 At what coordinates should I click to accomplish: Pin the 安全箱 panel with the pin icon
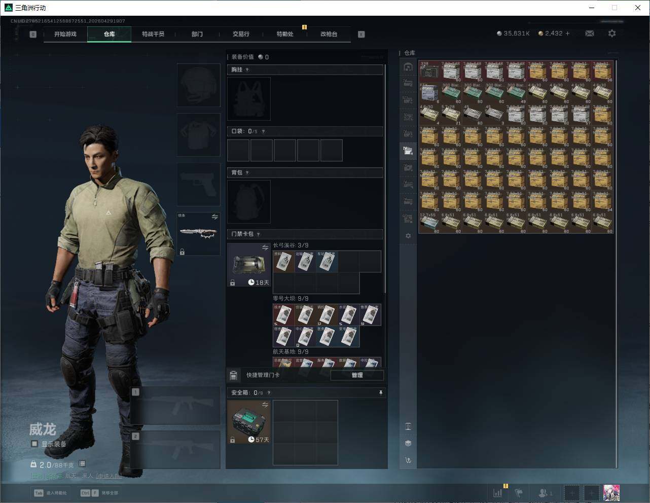(x=381, y=393)
